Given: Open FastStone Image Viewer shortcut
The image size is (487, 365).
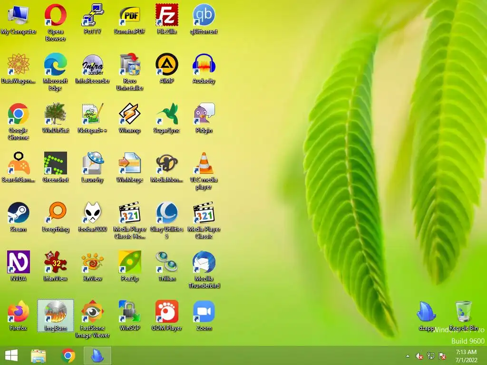Looking at the screenshot, I should (92, 319).
